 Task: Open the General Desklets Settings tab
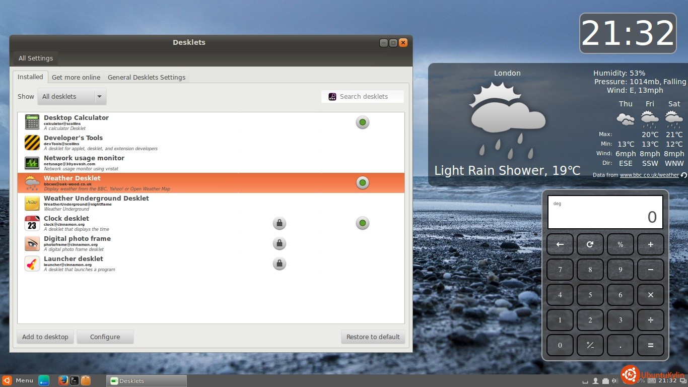tap(147, 78)
